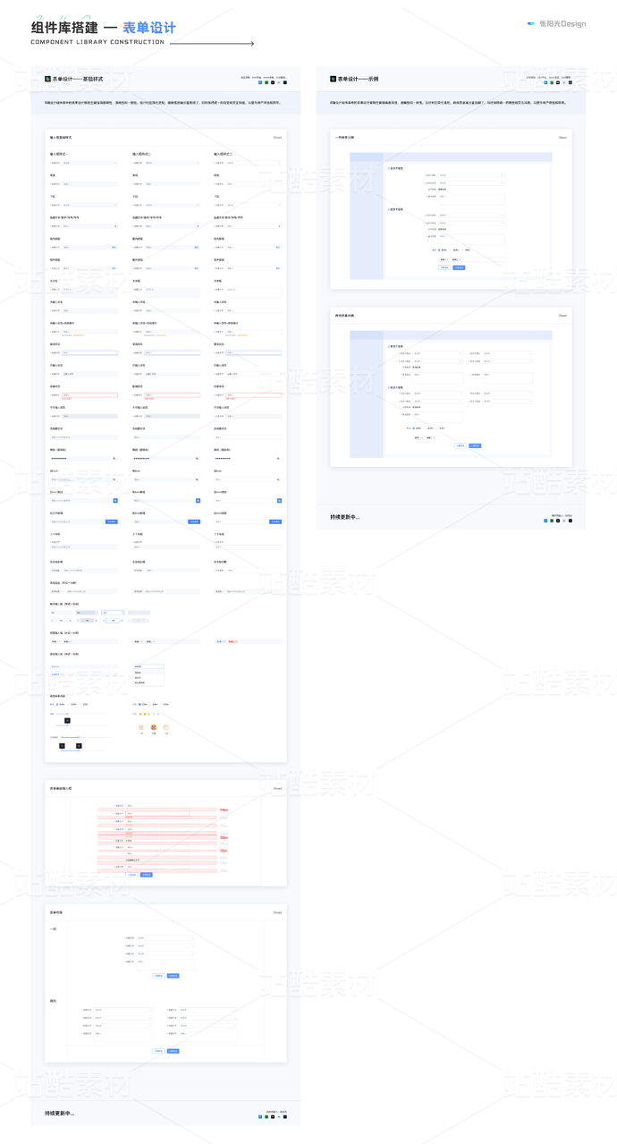Screen dimensions: 617x1144
Task: Select the emoji face with red caption
Action: click(166, 727)
